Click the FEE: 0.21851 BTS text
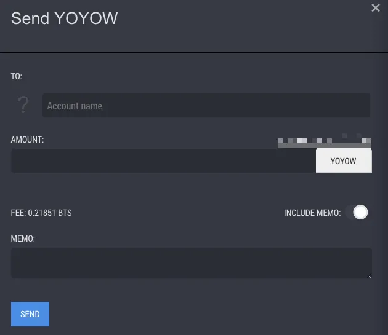 41,213
